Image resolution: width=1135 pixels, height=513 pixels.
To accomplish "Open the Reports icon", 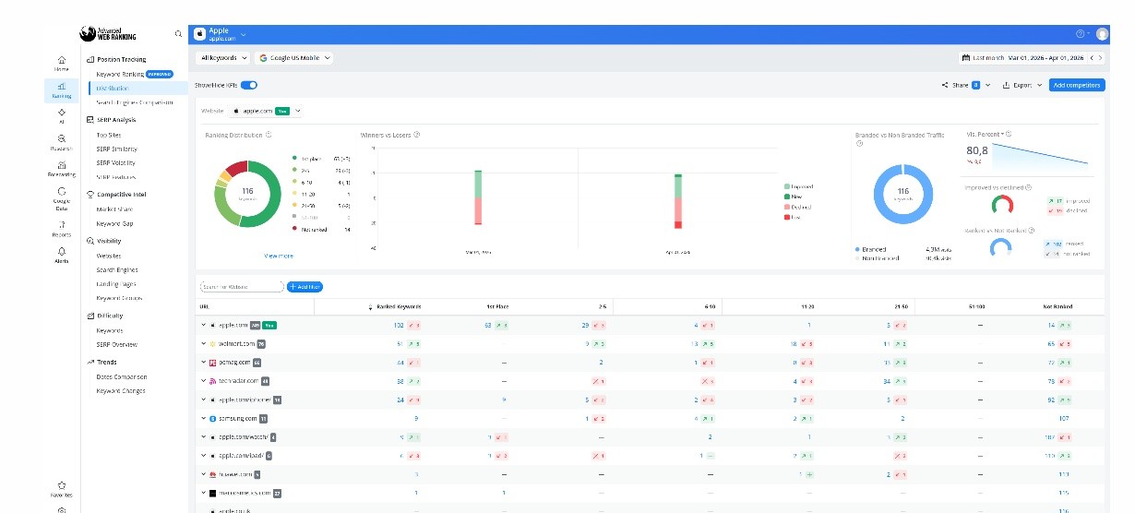I will 61,224.
